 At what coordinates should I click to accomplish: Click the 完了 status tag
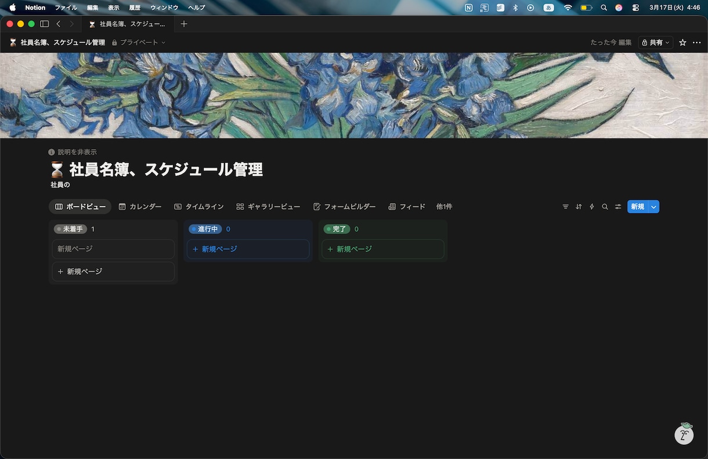pyautogui.click(x=337, y=229)
